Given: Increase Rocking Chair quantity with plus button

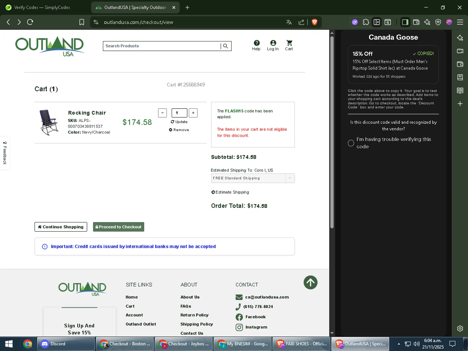Looking at the screenshot, I should (193, 113).
